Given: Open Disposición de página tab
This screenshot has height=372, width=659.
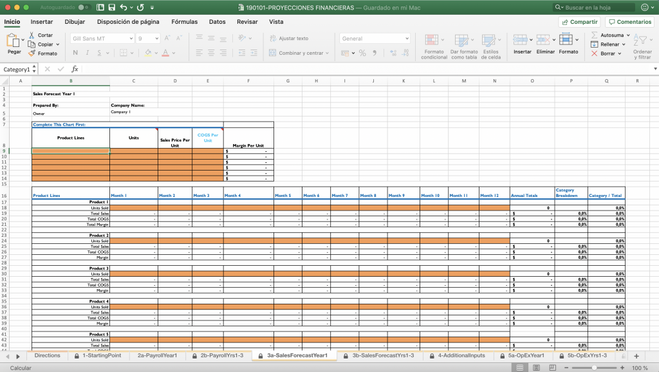Looking at the screenshot, I should click(128, 22).
